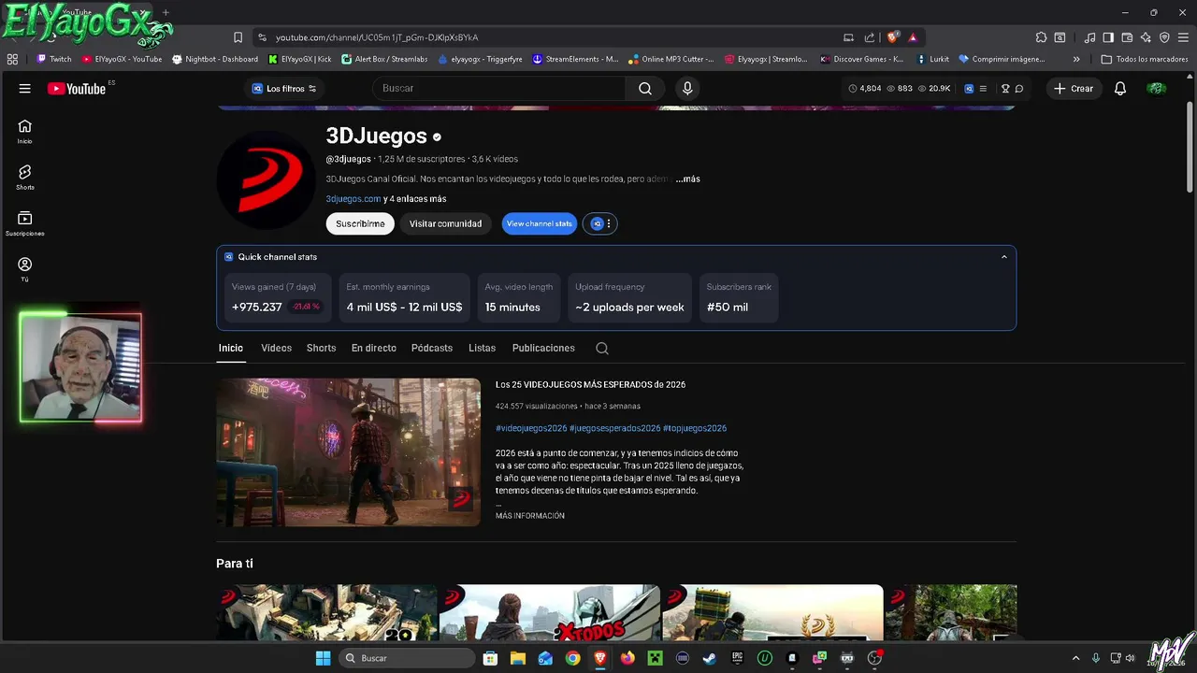Show hidden system tray icons arrow
The image size is (1197, 673).
[1075, 658]
